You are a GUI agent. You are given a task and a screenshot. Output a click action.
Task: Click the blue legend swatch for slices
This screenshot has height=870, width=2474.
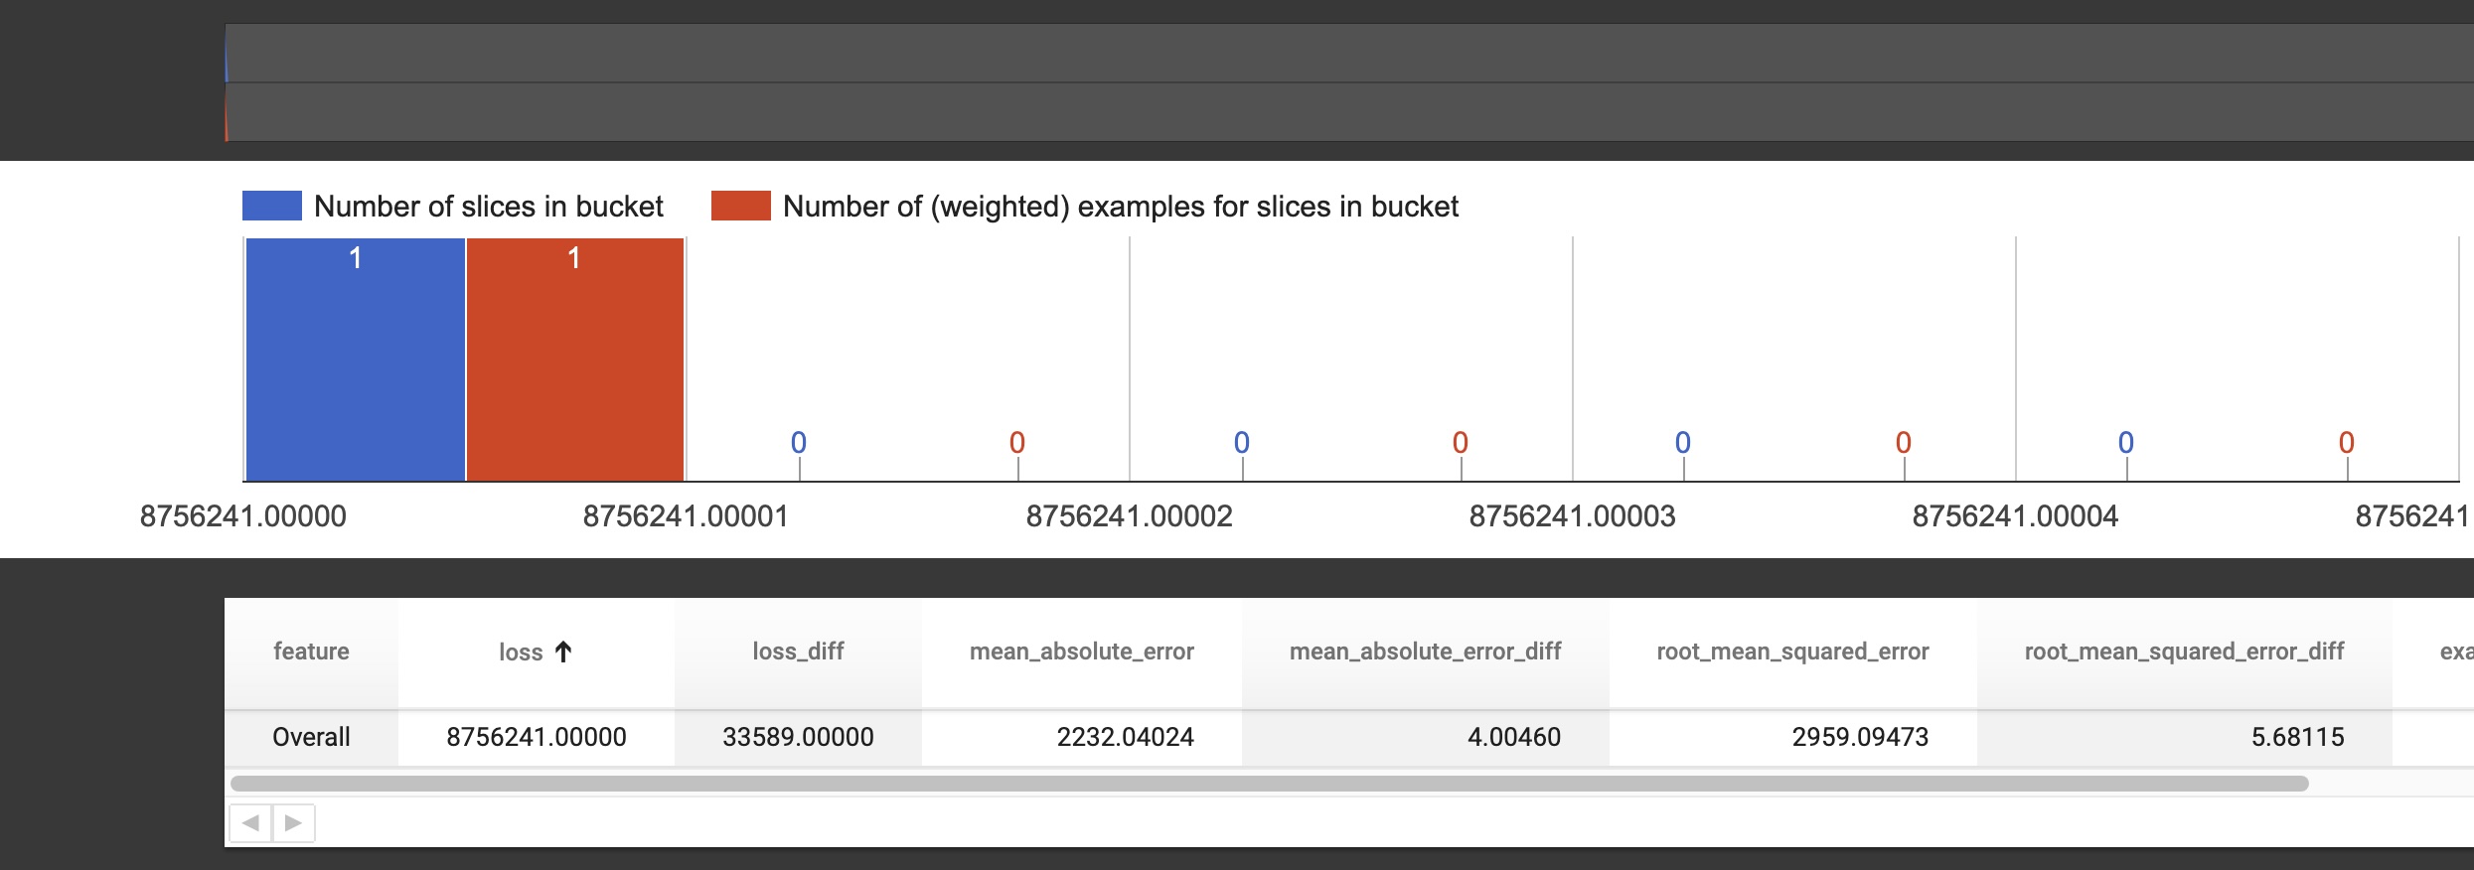point(271,206)
